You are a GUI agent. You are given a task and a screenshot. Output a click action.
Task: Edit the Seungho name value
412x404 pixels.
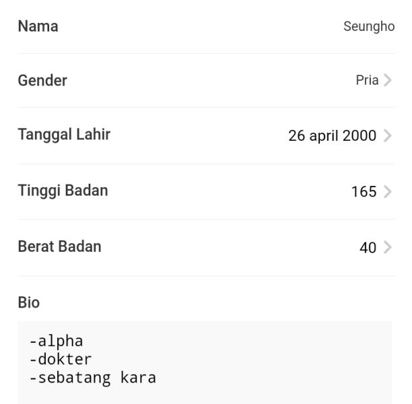369,26
